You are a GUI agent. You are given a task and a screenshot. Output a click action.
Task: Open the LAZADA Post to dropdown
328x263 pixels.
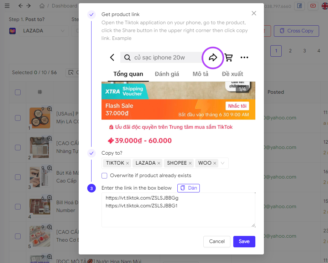[44, 31]
